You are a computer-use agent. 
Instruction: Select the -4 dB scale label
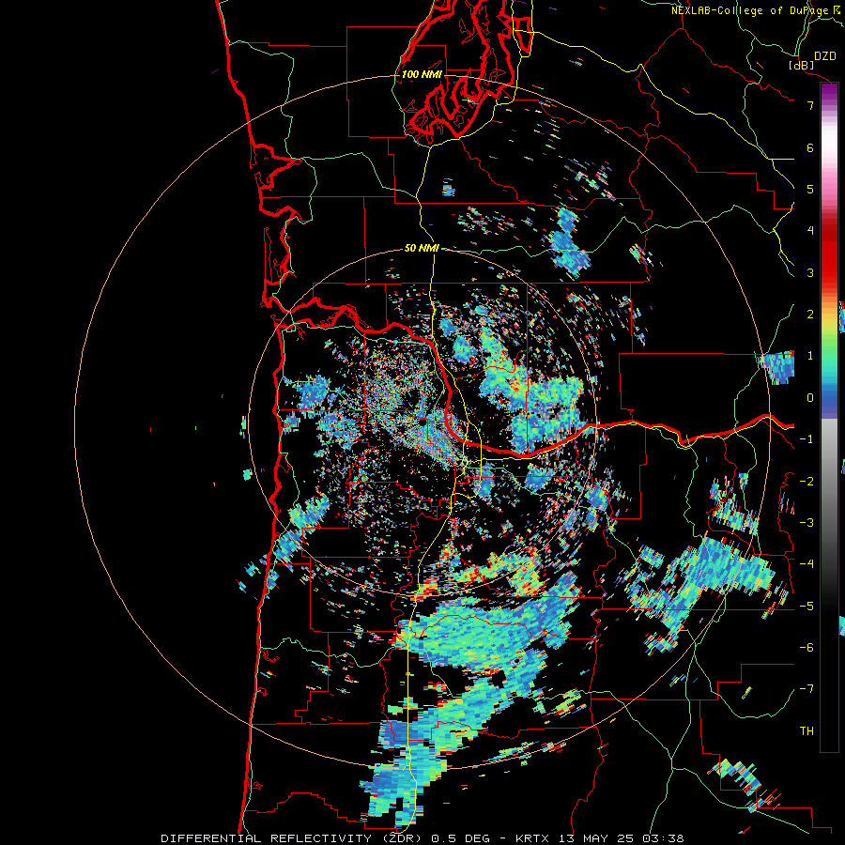[807, 564]
